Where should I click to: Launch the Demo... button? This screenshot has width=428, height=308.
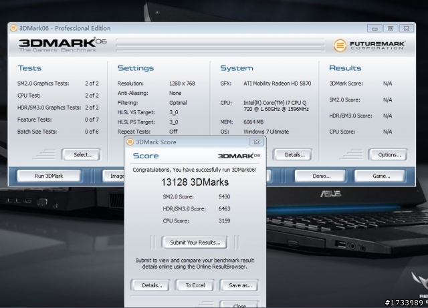[x=321, y=176]
